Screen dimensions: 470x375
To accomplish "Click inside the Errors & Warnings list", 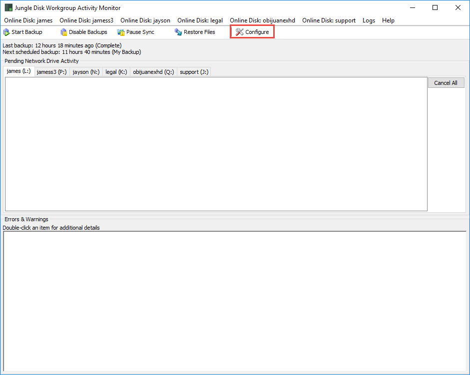I will click(235, 301).
